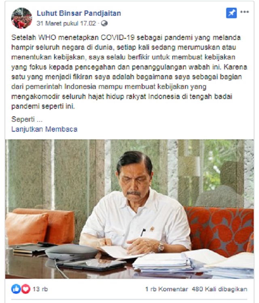Click the red heart reaction icon

tap(25, 289)
